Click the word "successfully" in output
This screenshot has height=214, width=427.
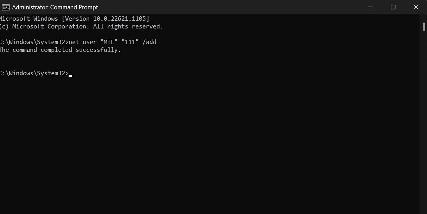tap(98, 50)
